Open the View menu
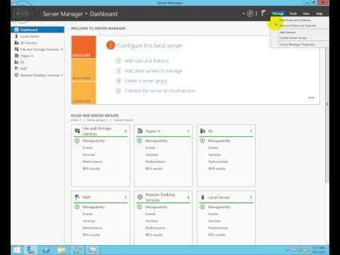This screenshot has height=255, width=340. 306,13
